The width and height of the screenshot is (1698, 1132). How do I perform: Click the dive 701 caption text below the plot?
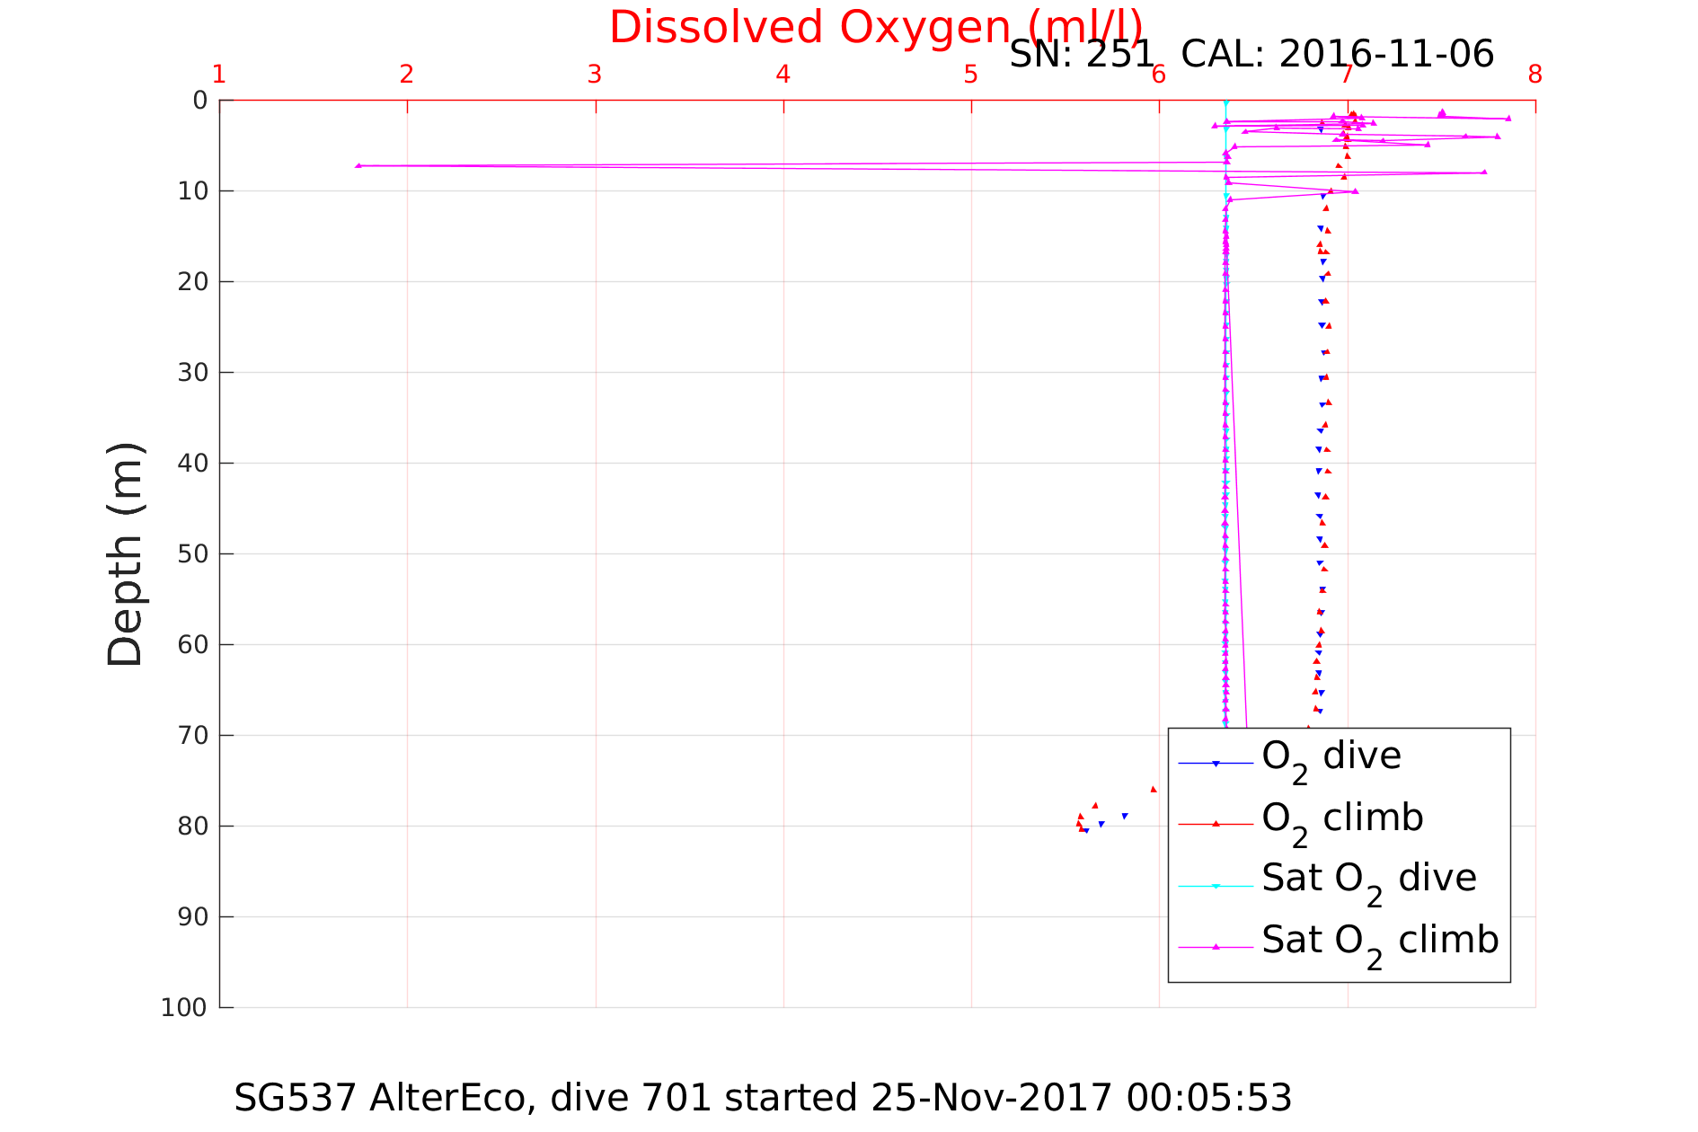click(x=763, y=1098)
